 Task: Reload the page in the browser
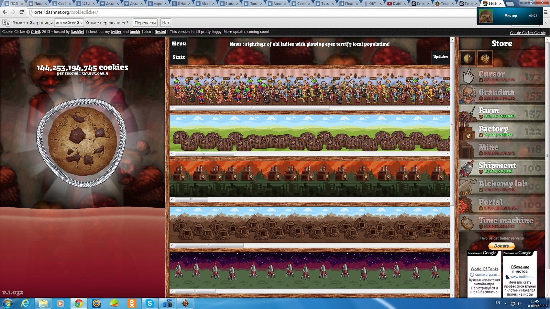22,12
